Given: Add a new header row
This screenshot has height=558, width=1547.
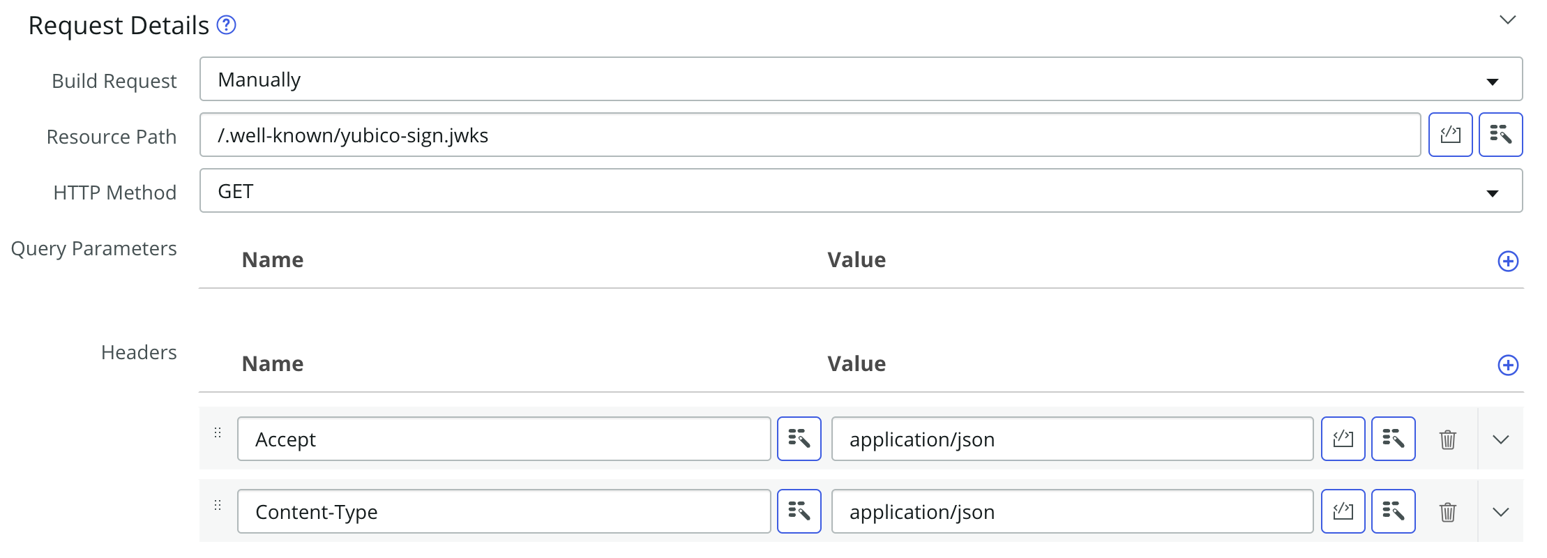Looking at the screenshot, I should coord(1508,365).
